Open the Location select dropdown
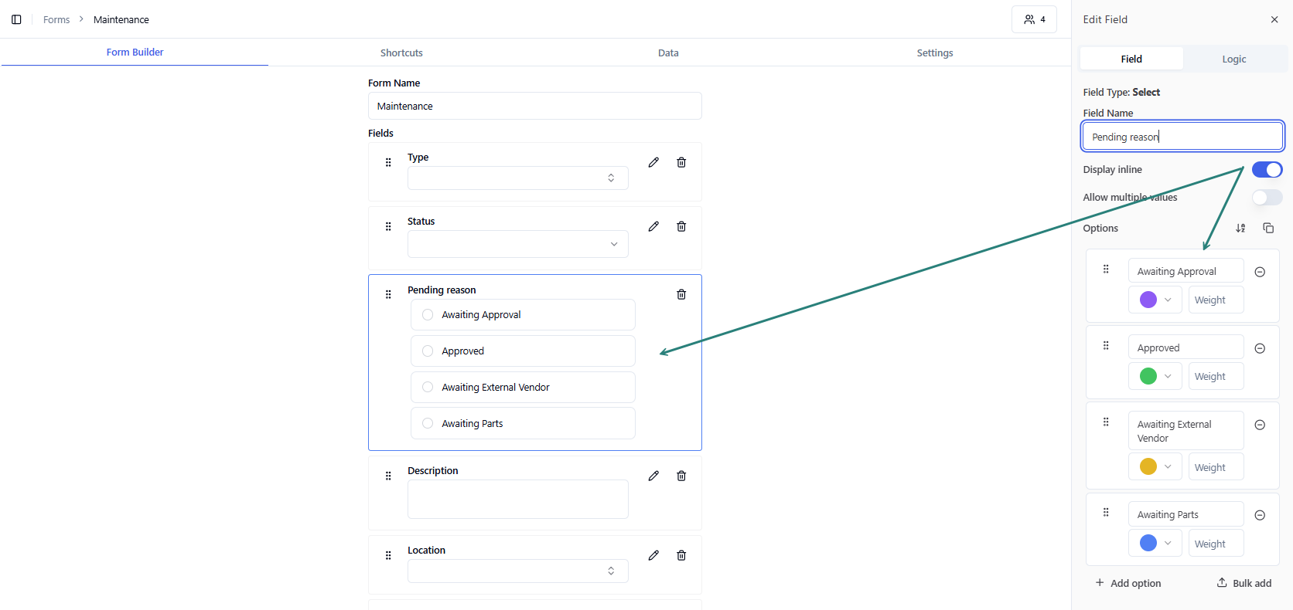 pos(517,571)
